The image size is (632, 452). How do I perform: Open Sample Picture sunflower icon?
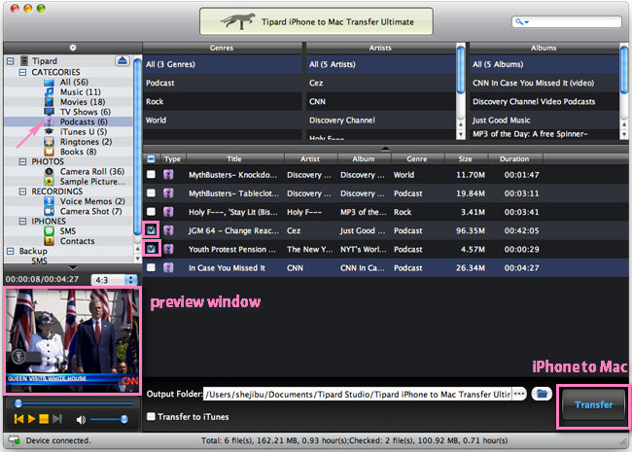49,182
